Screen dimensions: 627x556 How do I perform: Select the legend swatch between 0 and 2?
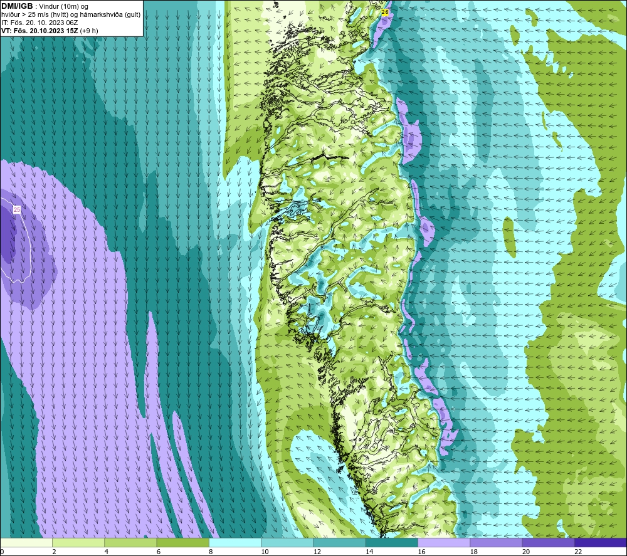(26, 542)
